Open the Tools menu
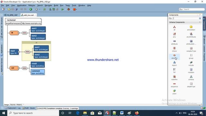Viewport: 206px width, 116px height. tap(74, 5)
